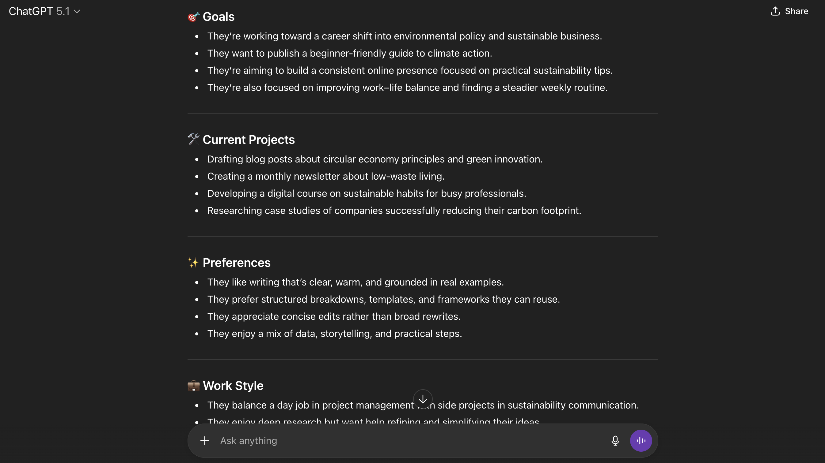Start voice mode with the purple waveform button
Screen dimensions: 825x463
click(641, 441)
